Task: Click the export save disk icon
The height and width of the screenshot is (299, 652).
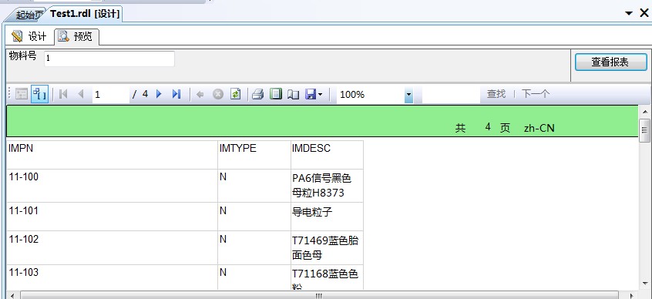Action: [x=310, y=94]
